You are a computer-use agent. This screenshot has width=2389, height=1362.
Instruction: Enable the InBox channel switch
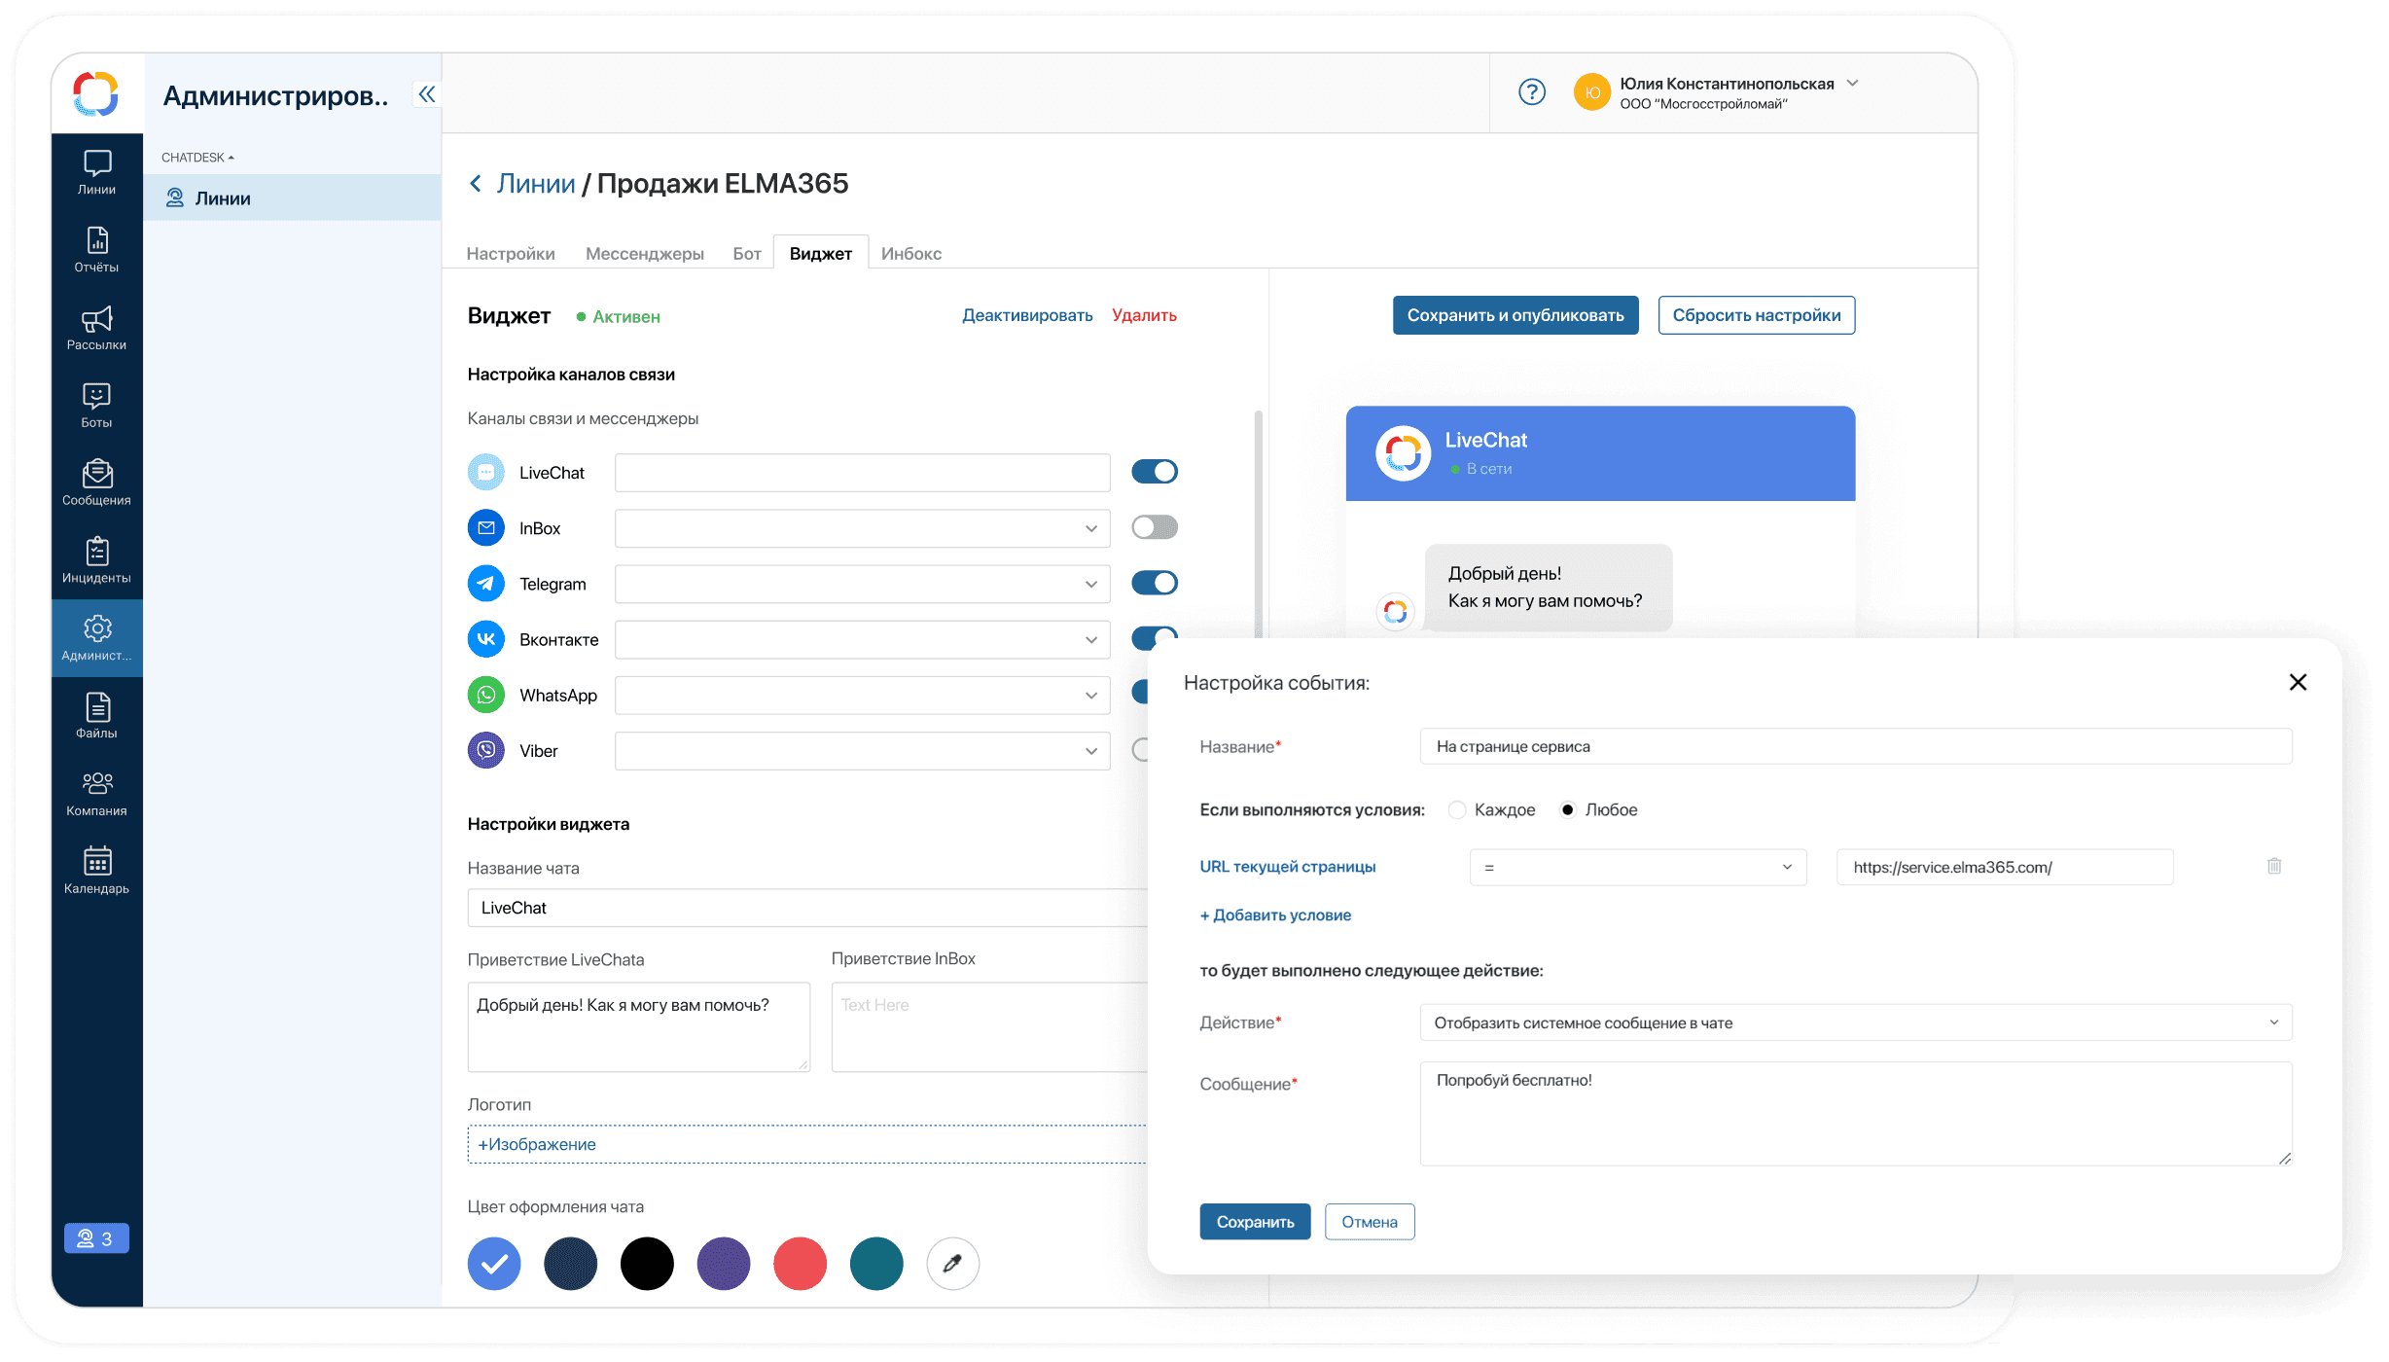(x=1155, y=527)
